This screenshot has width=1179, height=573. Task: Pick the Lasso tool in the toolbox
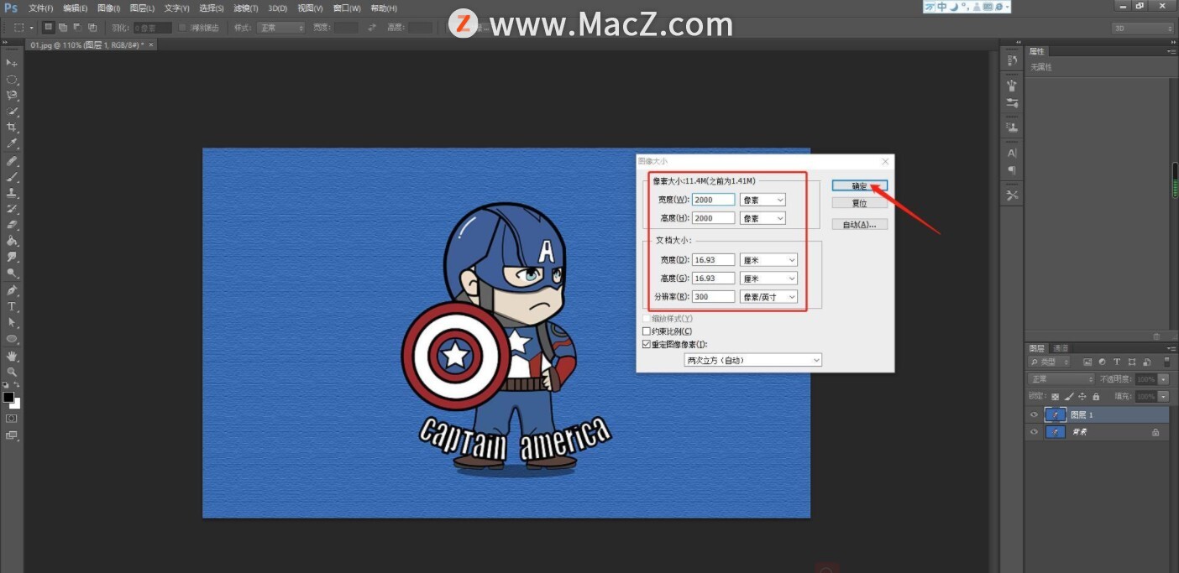(x=12, y=96)
